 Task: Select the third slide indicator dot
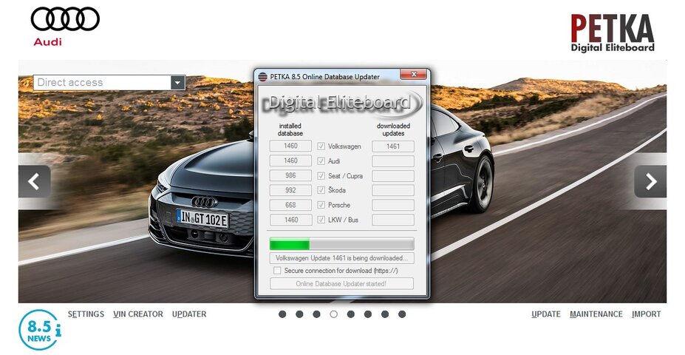[316, 314]
